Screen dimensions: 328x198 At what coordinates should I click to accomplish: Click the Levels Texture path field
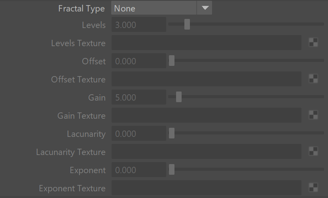click(207, 43)
